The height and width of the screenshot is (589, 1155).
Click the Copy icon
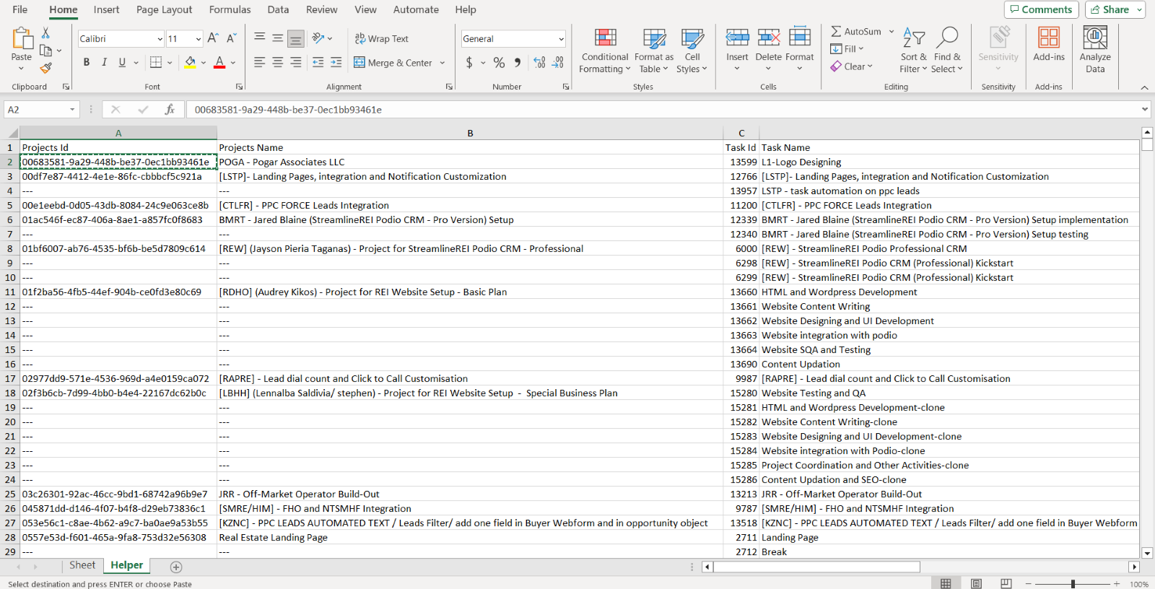pos(45,51)
